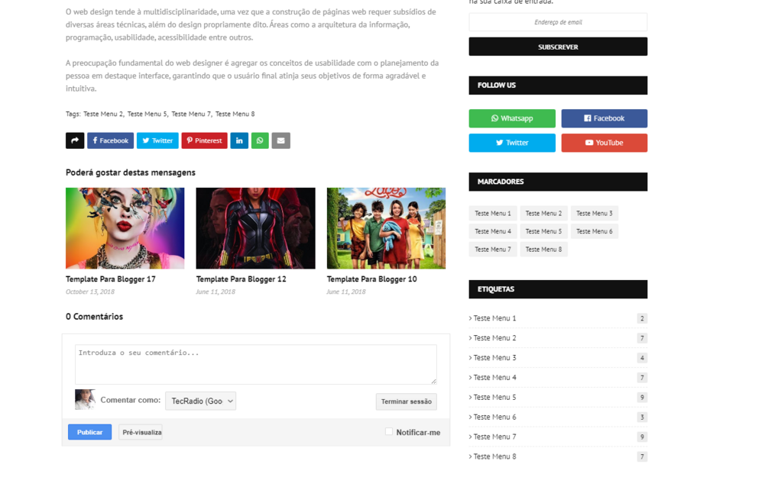Select Marcadores chip Teste Menu 1
Screen dimensions: 768x477
pos(493,213)
